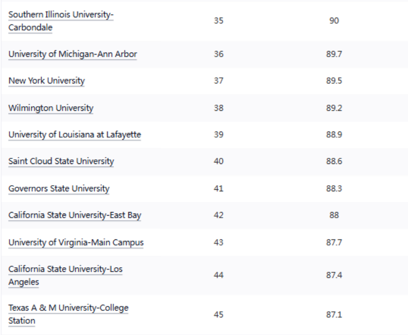Viewport: 408px width, 335px height.
Task: Click the rank number 42
Action: click(x=218, y=215)
